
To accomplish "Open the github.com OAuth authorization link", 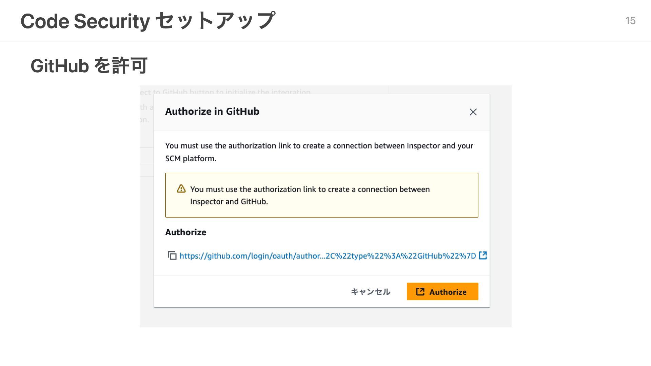I will pyautogui.click(x=328, y=256).
